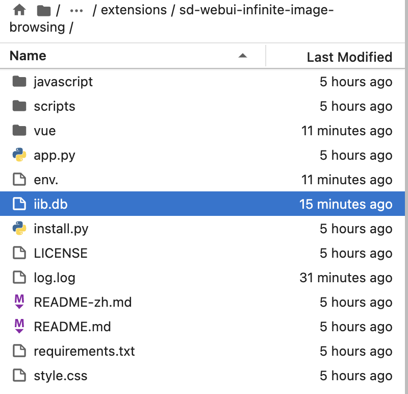Click the env. file entry
The height and width of the screenshot is (394, 408).
pyautogui.click(x=46, y=180)
